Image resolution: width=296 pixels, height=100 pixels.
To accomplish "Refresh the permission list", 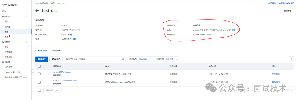I will coord(291,59).
